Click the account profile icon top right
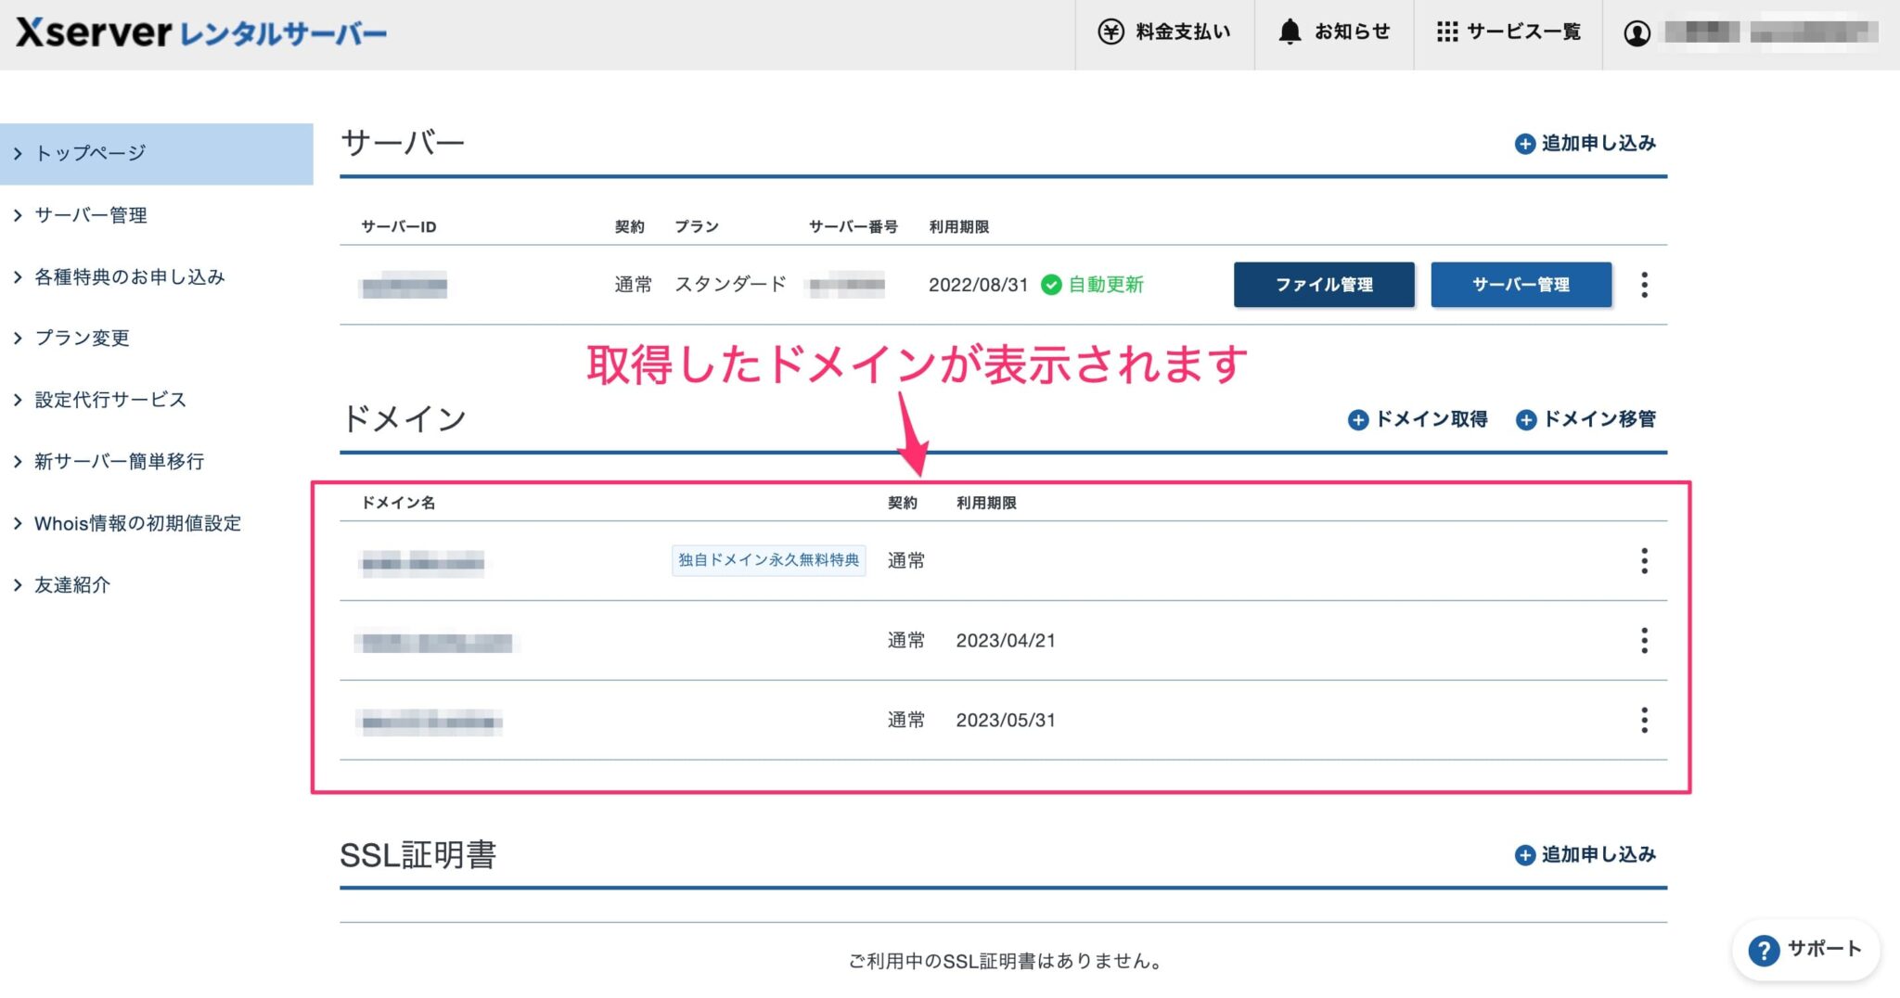 pyautogui.click(x=1638, y=32)
